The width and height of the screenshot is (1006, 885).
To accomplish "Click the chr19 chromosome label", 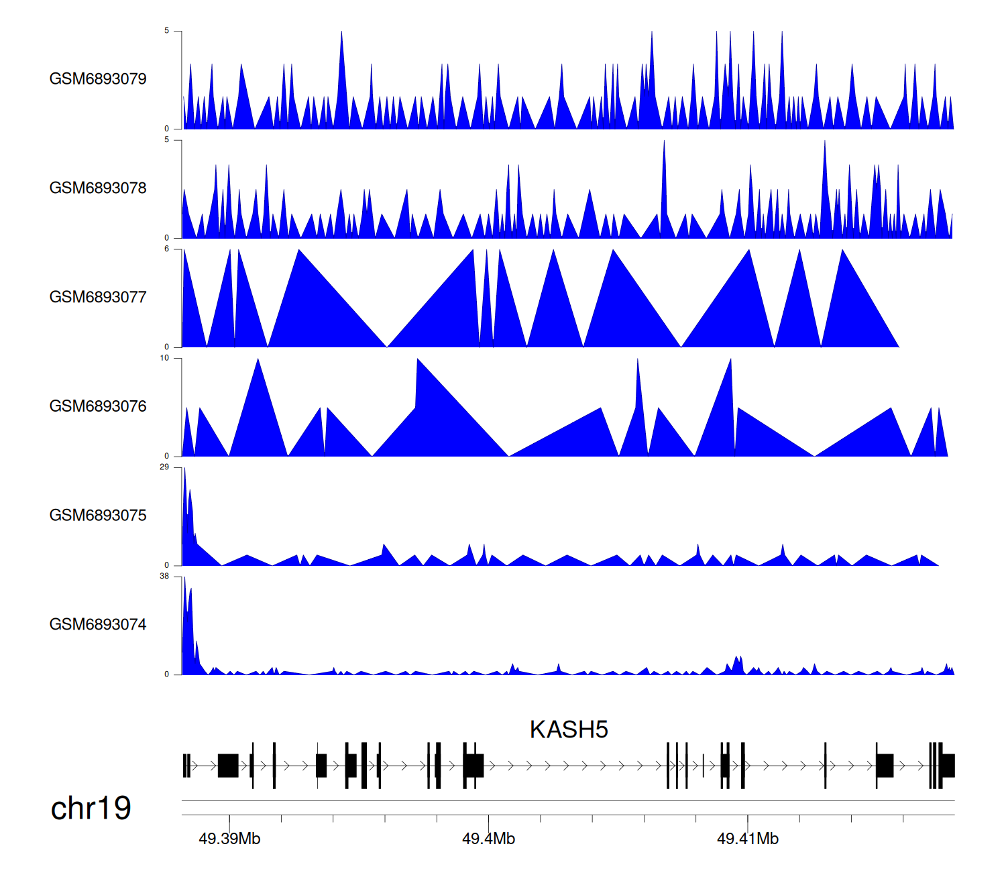I will coord(91,809).
